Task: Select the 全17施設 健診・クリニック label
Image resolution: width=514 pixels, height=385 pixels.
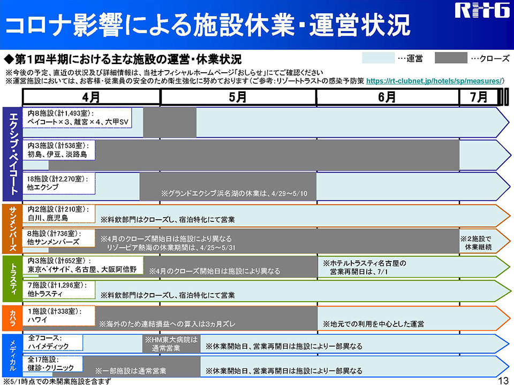Action: tap(53, 364)
